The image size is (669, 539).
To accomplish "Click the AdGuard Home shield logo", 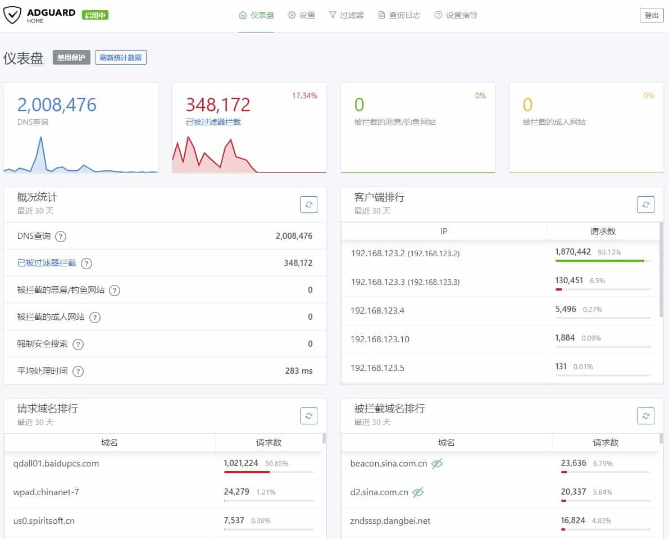I will click(x=12, y=15).
